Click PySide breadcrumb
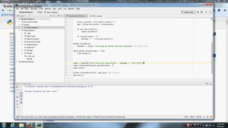The image size is (228, 128). coord(40,12)
